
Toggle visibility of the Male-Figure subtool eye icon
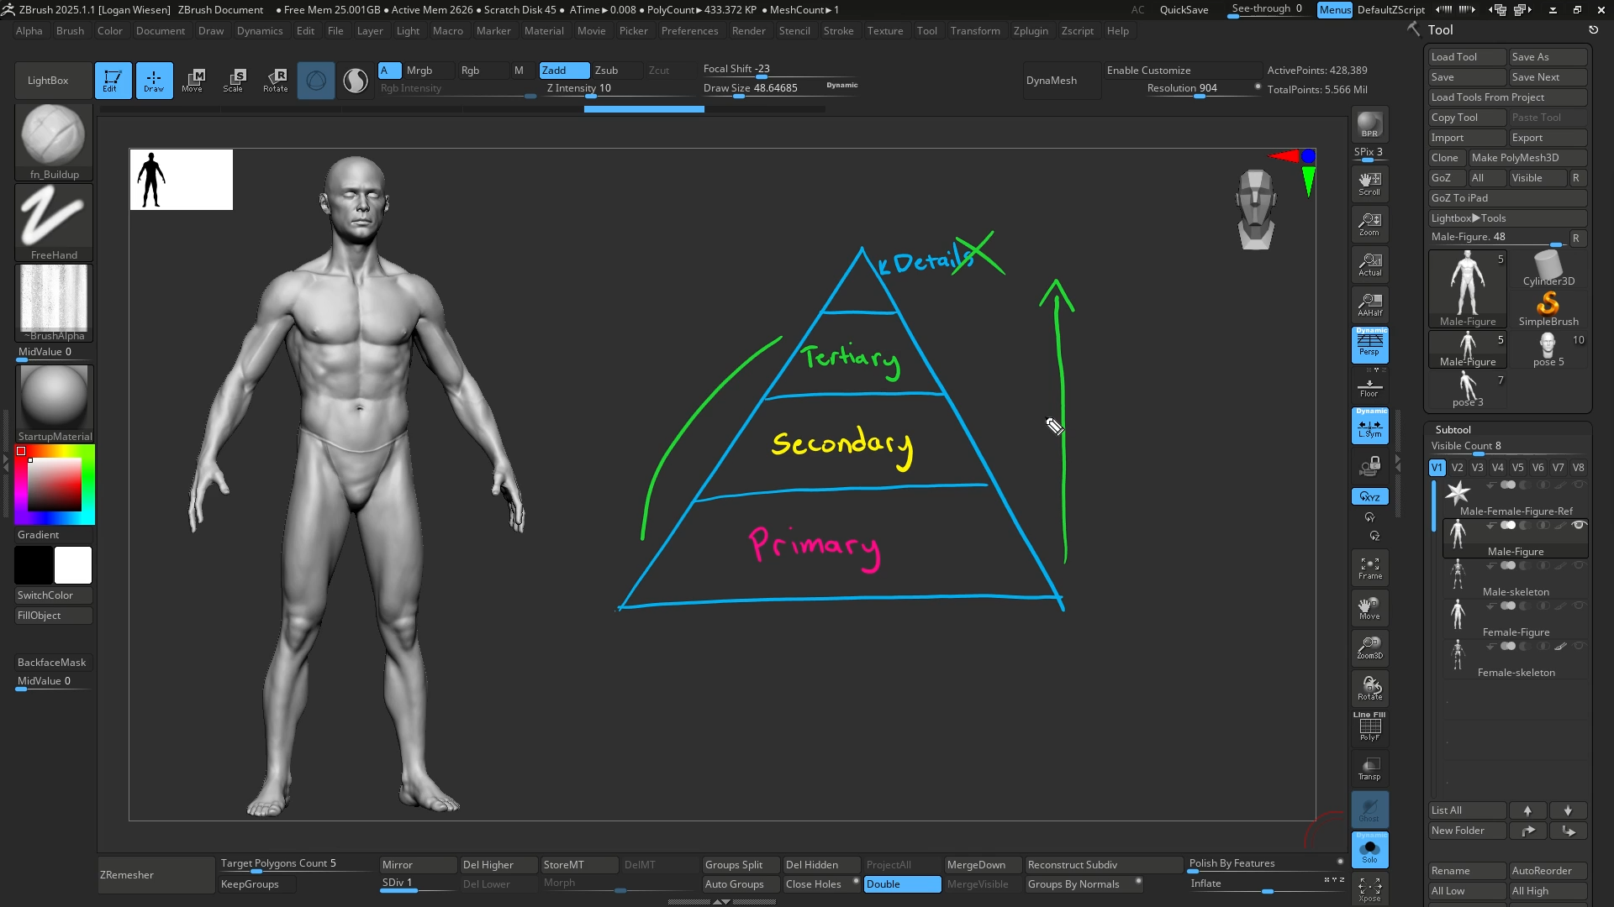coord(1580,524)
